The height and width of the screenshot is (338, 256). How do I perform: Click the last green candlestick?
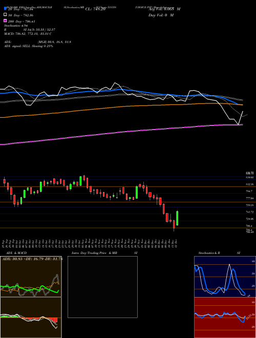[x=177, y=218]
